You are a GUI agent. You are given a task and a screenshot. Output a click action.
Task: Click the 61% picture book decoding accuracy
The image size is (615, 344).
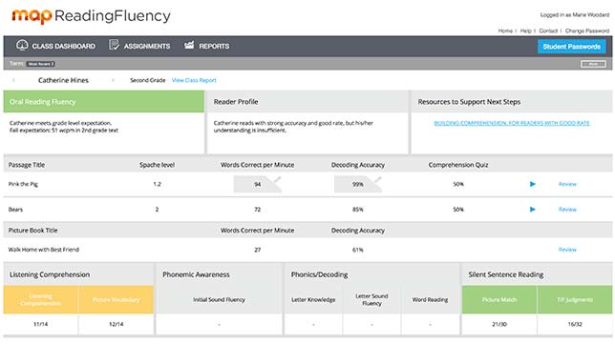click(358, 250)
